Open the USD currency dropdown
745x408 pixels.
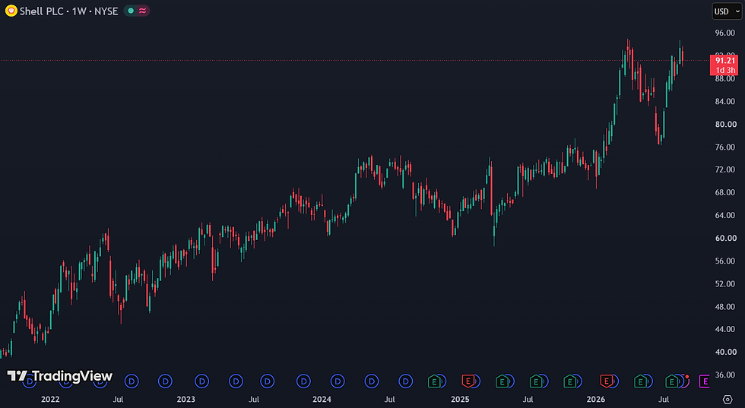pos(727,11)
